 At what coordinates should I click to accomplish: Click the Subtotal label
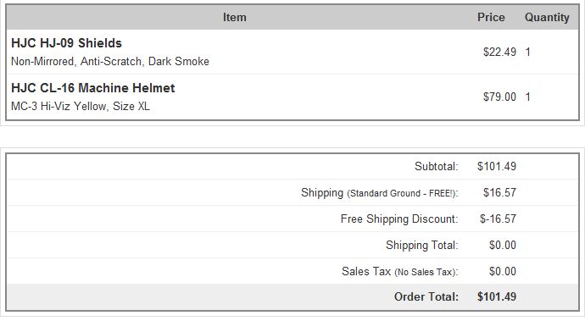coord(436,166)
